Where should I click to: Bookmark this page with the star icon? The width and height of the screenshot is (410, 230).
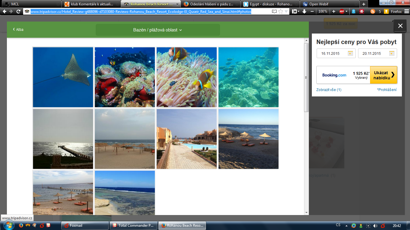(281, 11)
